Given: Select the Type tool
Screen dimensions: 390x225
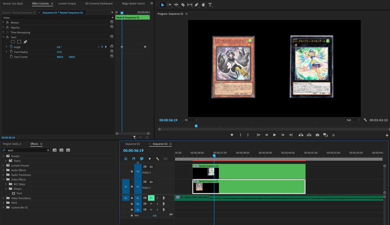Looking at the screenshot, I should [x=210, y=5].
